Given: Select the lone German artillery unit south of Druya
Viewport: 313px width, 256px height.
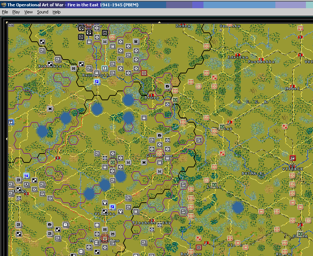Looking at the screenshot, I should pos(144,118).
